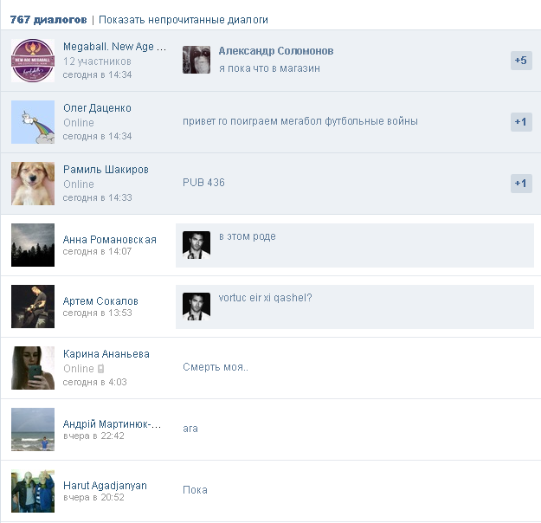Open Harut Agadjanyan dialog name
Image resolution: width=541 pixels, height=523 pixels.
pos(105,486)
